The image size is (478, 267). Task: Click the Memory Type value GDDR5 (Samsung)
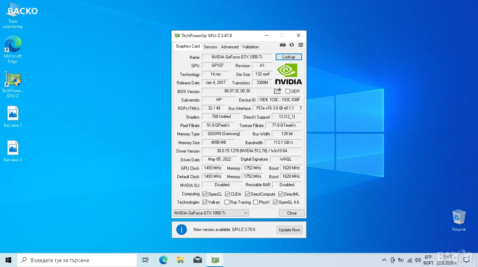pyautogui.click(x=224, y=134)
